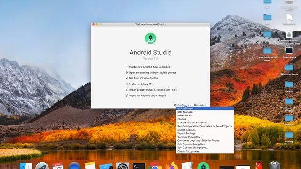Click the icon beside Import an Android code sample
The height and width of the screenshot is (169, 301).
click(x=127, y=95)
